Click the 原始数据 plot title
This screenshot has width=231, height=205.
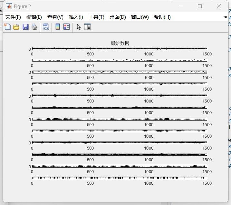pos(120,44)
